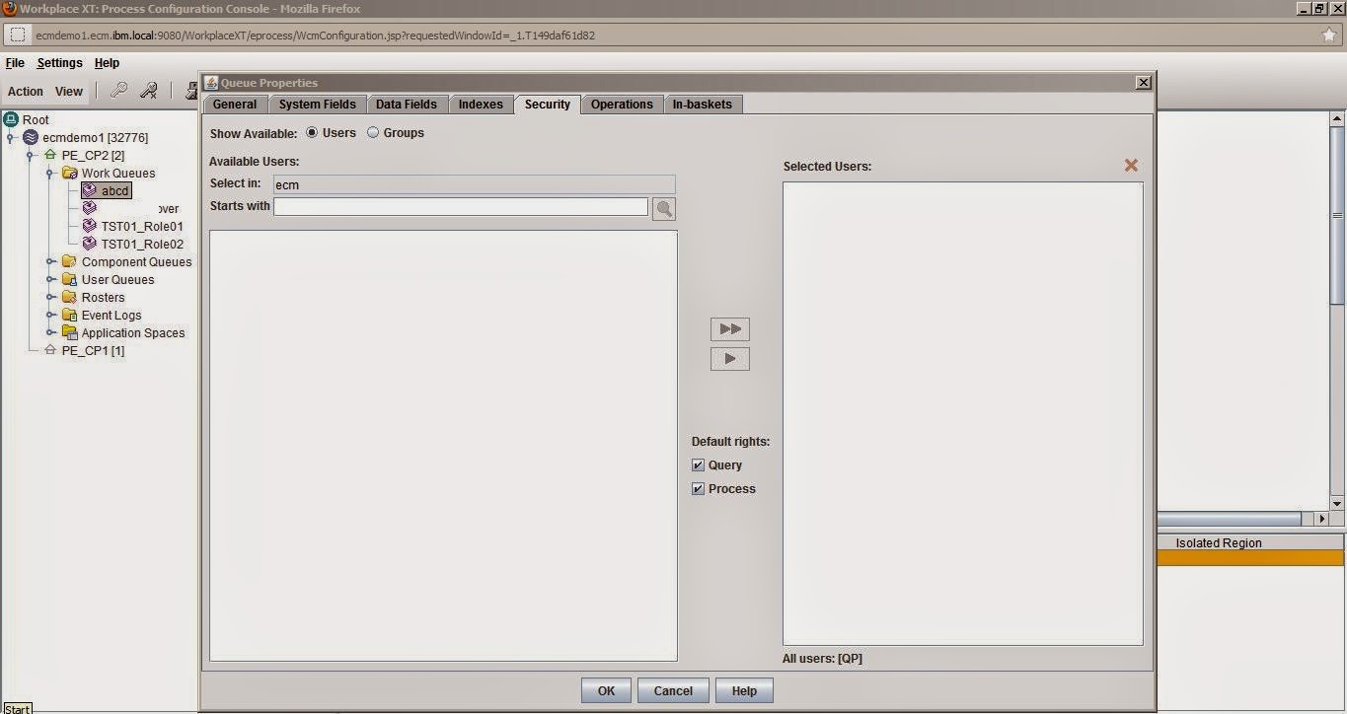Uncheck the Query default right

tap(698, 464)
